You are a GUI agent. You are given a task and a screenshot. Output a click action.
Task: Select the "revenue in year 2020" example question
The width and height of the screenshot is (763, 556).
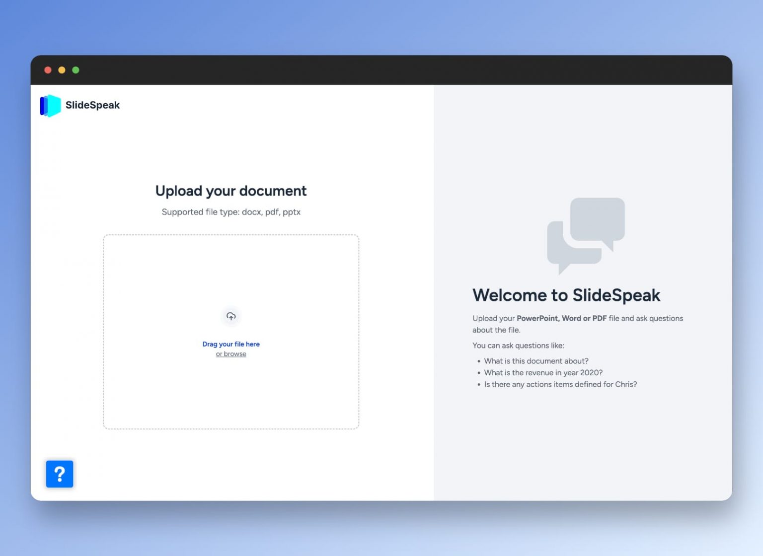pyautogui.click(x=543, y=372)
